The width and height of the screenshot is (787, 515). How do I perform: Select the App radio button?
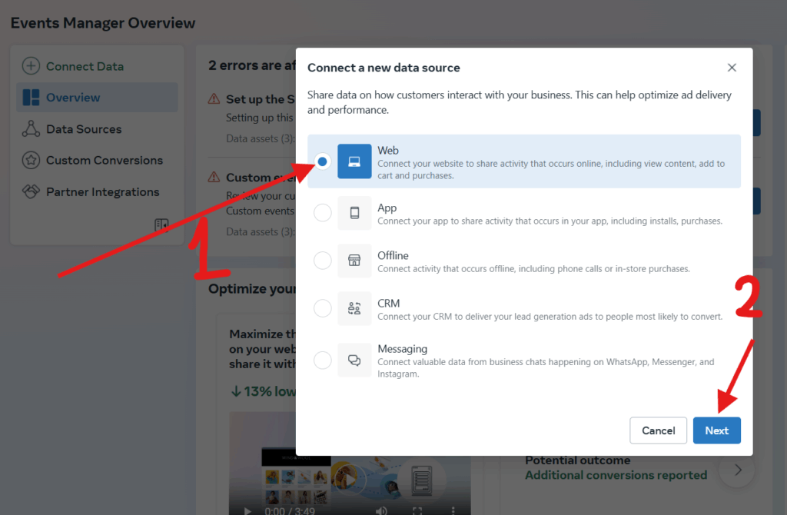click(x=323, y=213)
